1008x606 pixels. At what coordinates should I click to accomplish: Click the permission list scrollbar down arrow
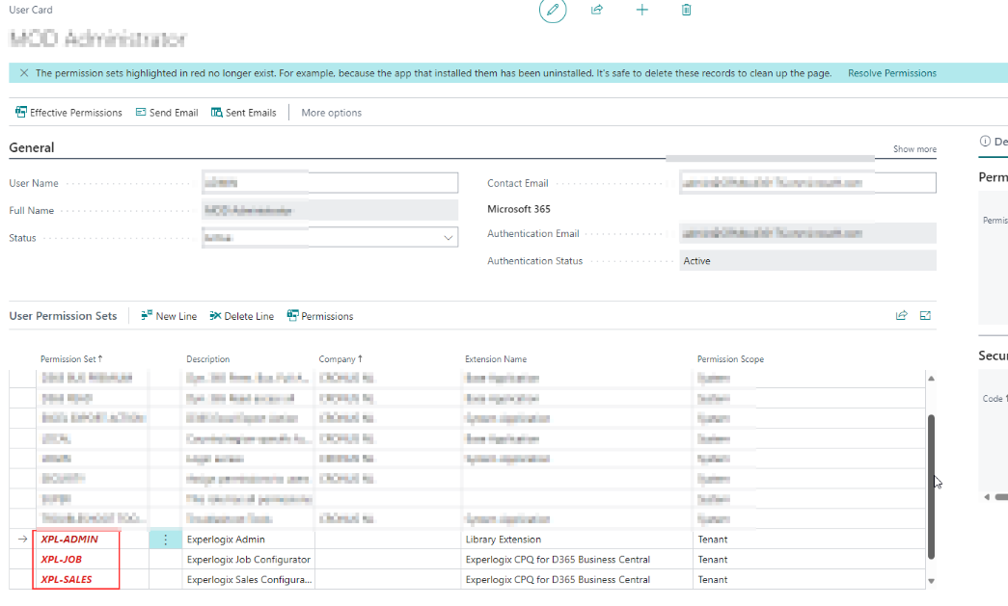click(931, 581)
